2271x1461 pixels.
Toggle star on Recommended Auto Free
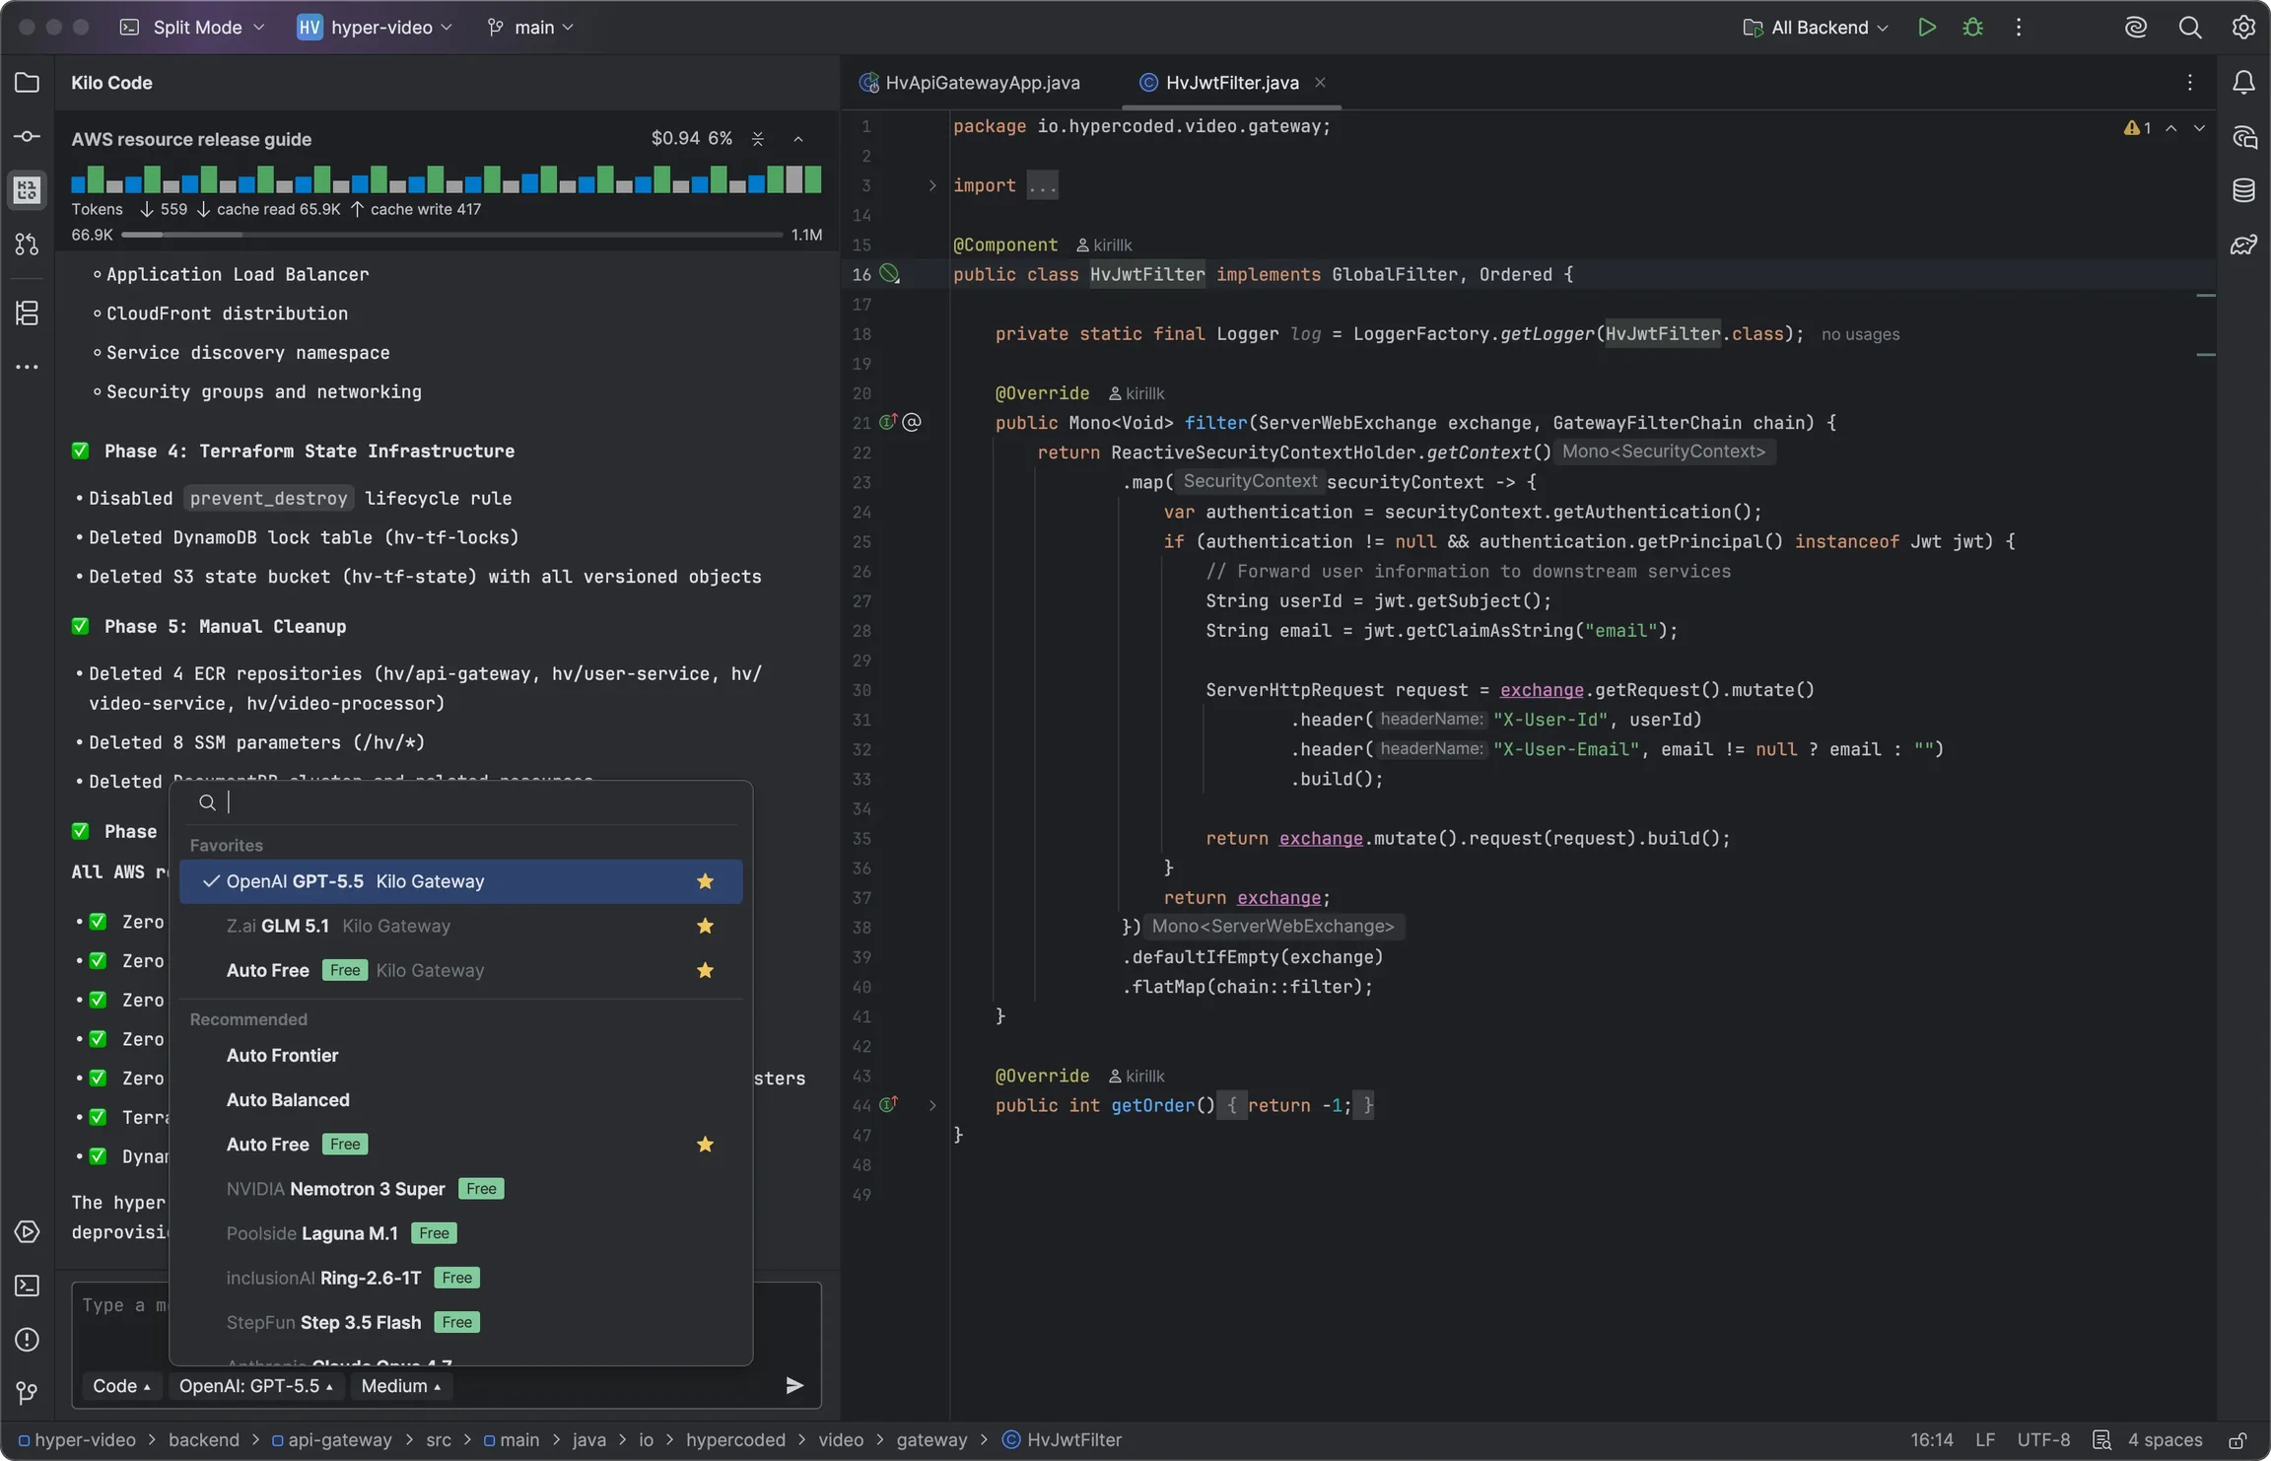tap(705, 1145)
